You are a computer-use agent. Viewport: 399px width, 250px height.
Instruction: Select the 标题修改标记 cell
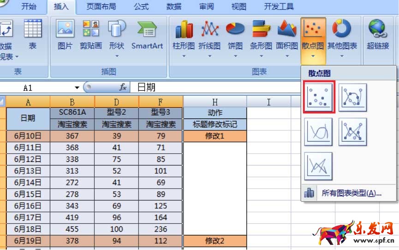tap(215, 124)
